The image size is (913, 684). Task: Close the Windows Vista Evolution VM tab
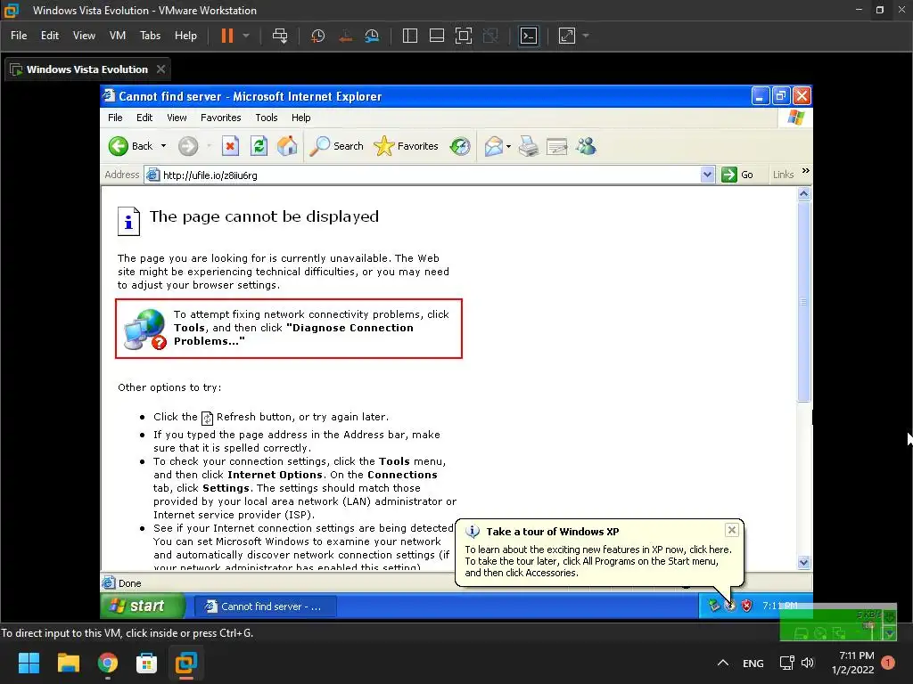coord(160,69)
